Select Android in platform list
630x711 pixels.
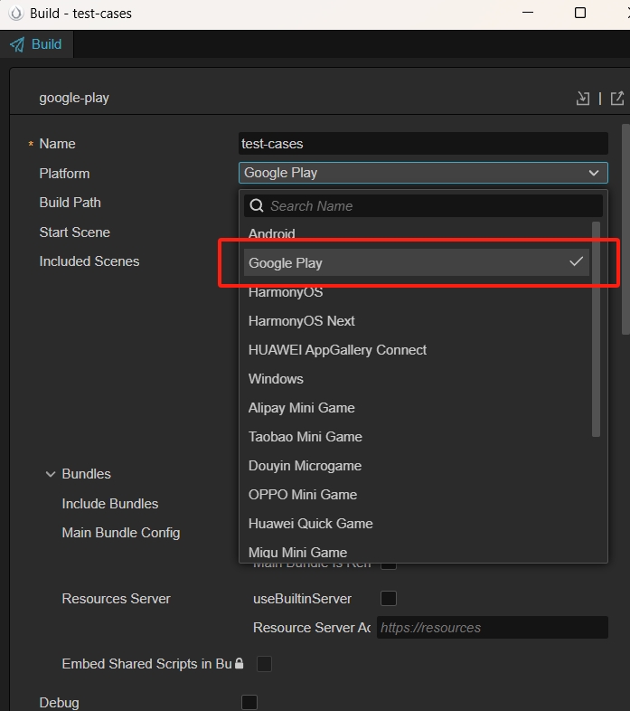(x=417, y=233)
